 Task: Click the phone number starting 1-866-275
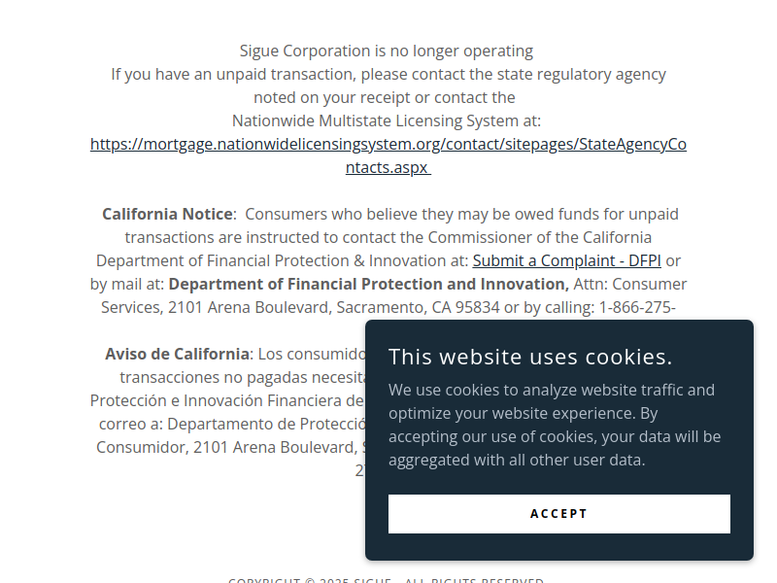tap(637, 307)
